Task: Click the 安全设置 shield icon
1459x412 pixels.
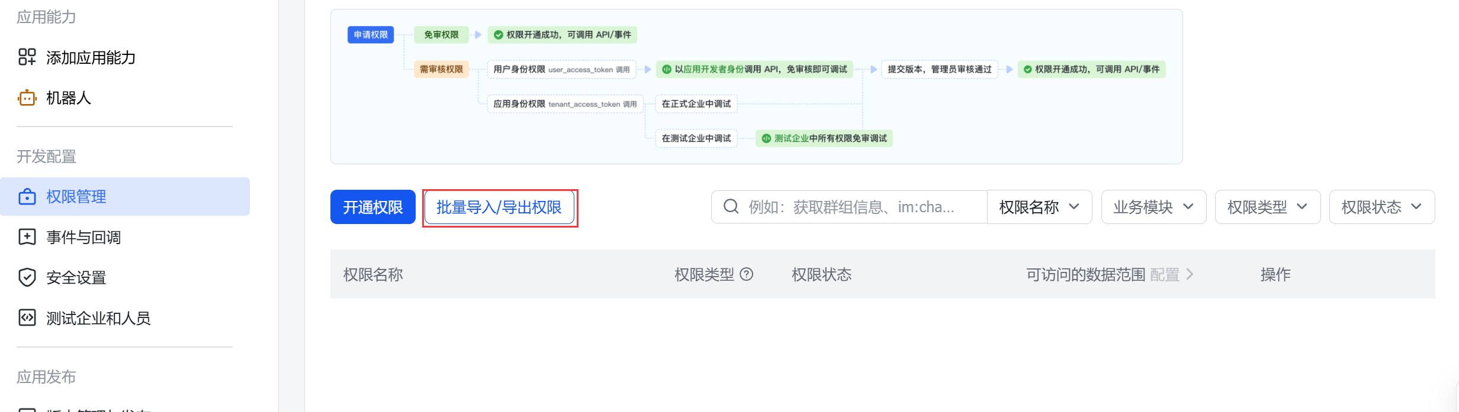Action: tap(27, 277)
